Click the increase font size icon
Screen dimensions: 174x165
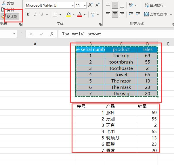[90, 5]
